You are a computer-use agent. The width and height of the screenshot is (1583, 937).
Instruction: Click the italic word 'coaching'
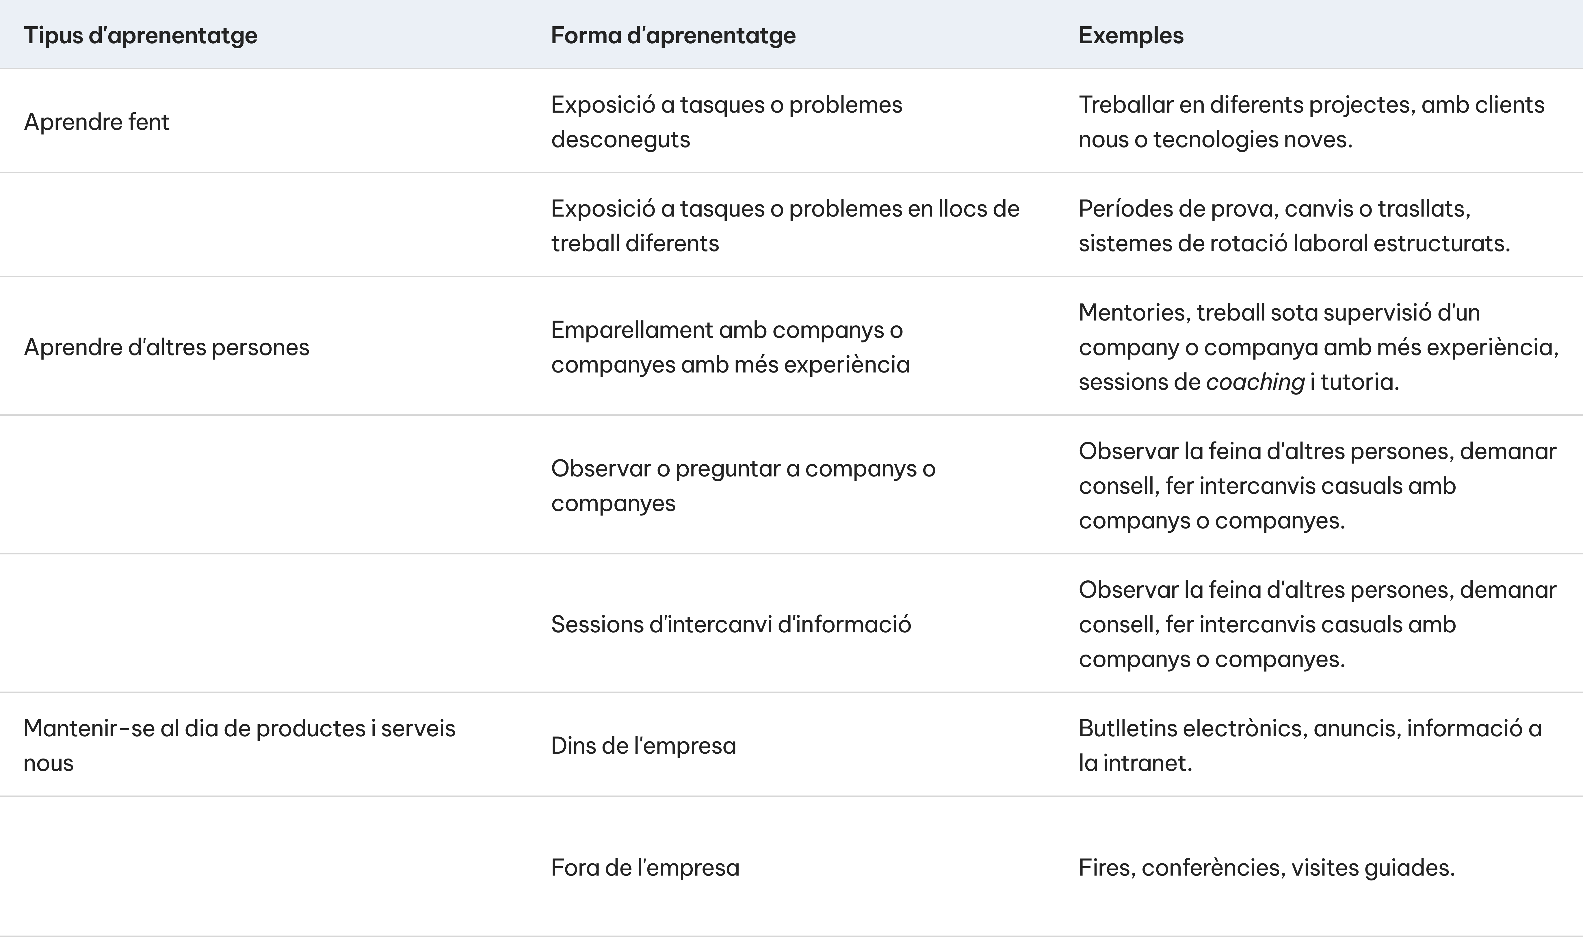coord(1255,382)
